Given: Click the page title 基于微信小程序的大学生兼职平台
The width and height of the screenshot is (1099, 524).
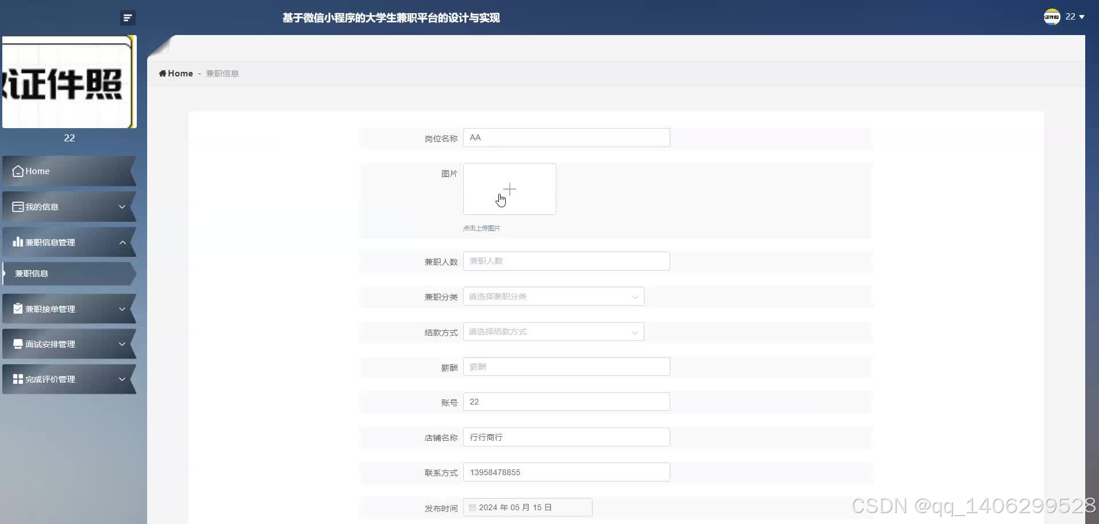Looking at the screenshot, I should 391,18.
